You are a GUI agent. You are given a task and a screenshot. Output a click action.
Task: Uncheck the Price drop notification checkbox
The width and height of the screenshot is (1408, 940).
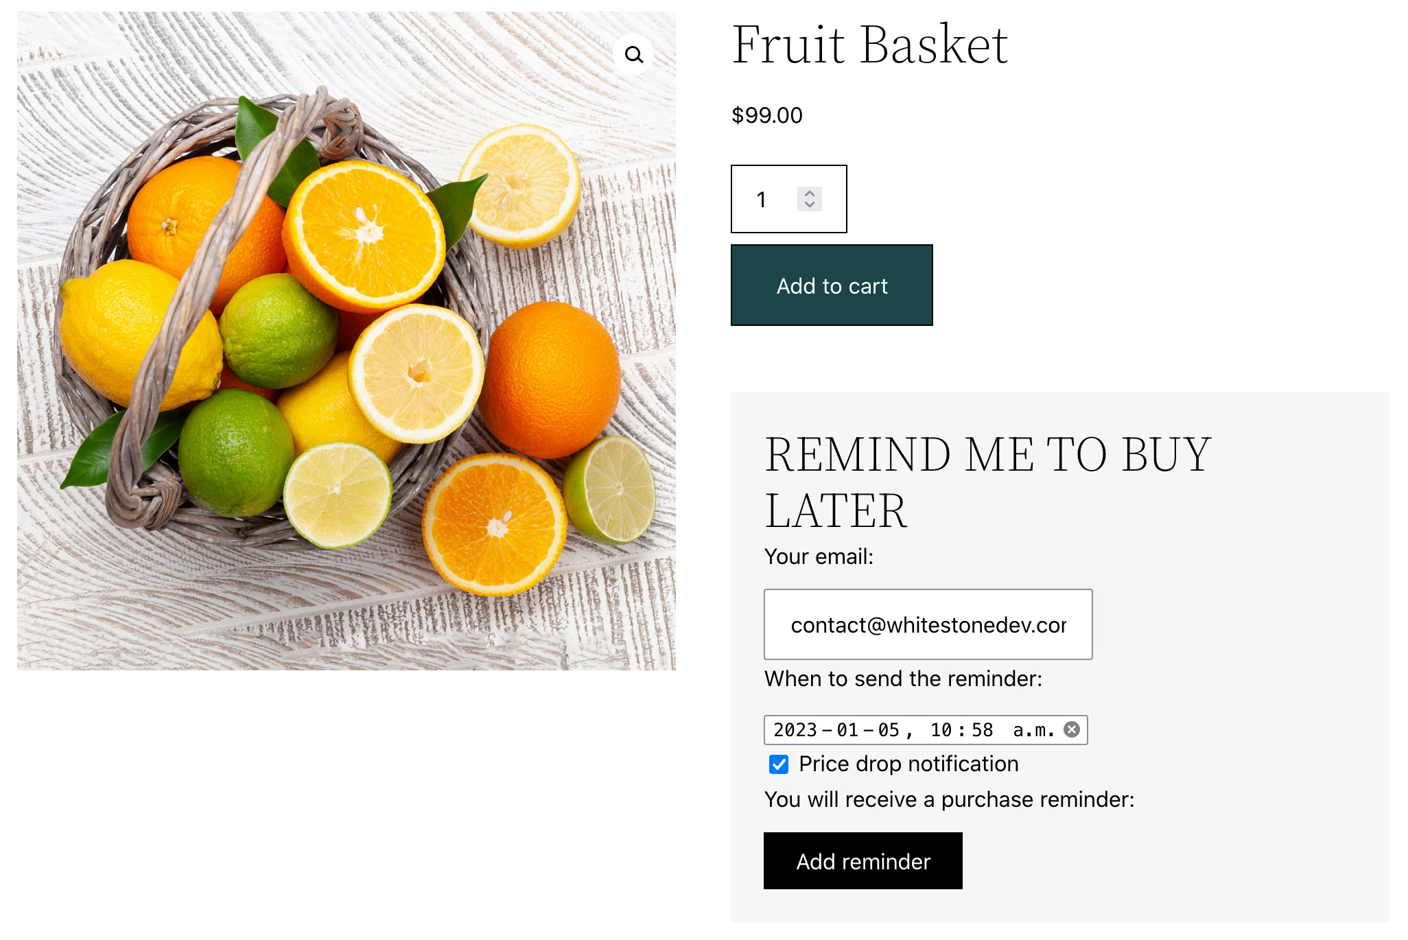(779, 764)
